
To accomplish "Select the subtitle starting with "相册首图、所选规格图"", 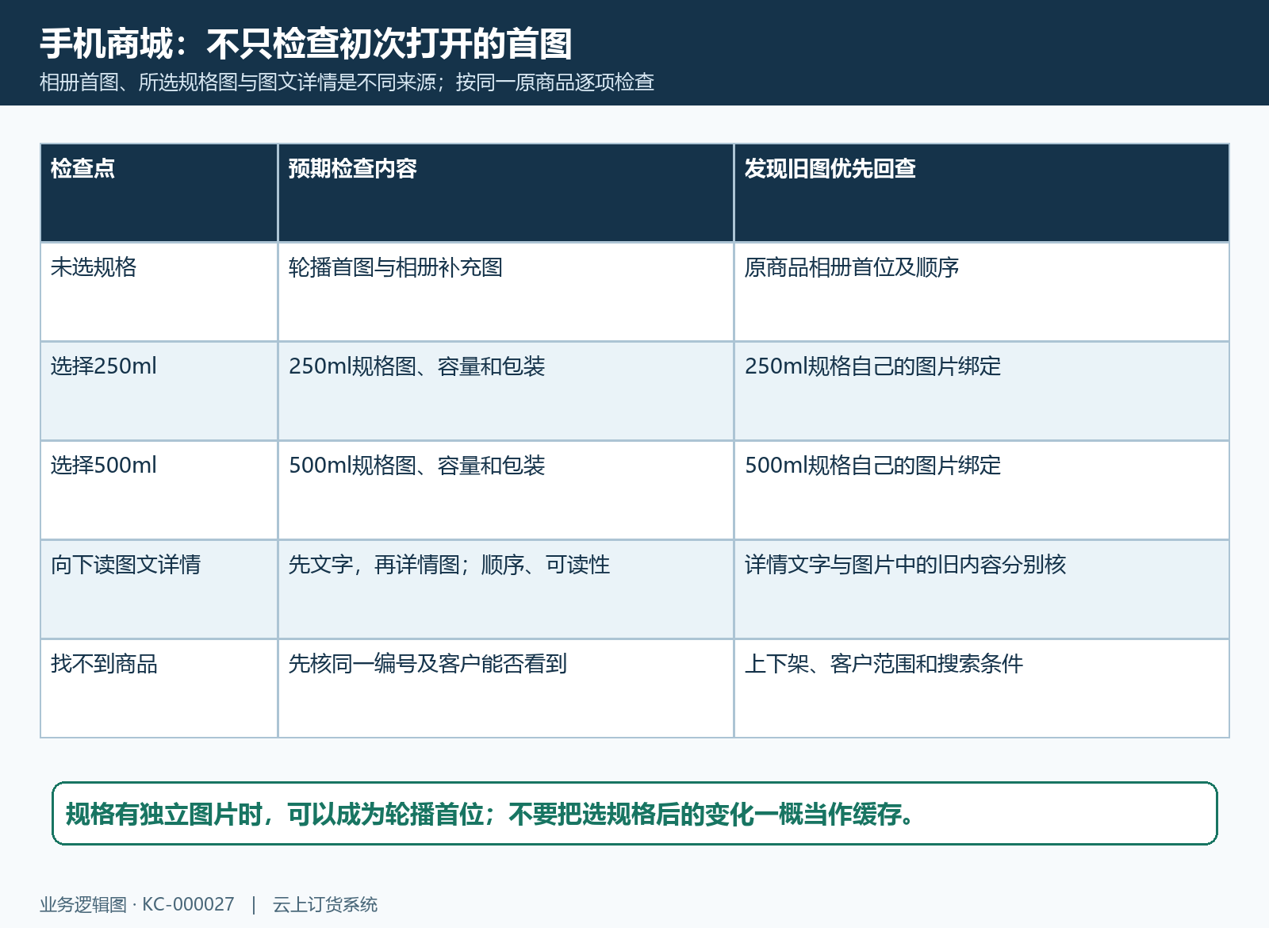I will coord(347,82).
